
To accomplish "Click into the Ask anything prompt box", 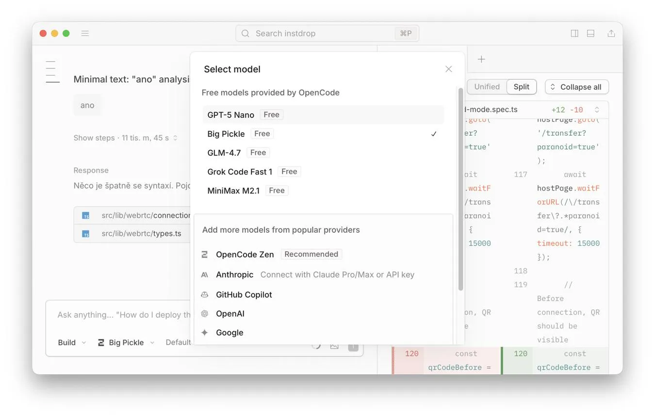I will coord(124,315).
